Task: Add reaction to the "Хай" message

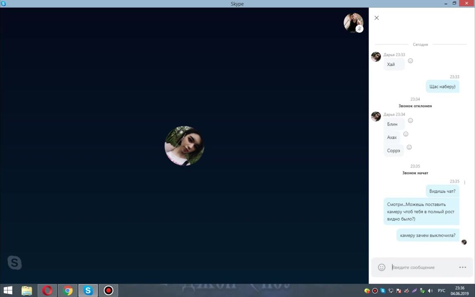Action: click(x=410, y=61)
